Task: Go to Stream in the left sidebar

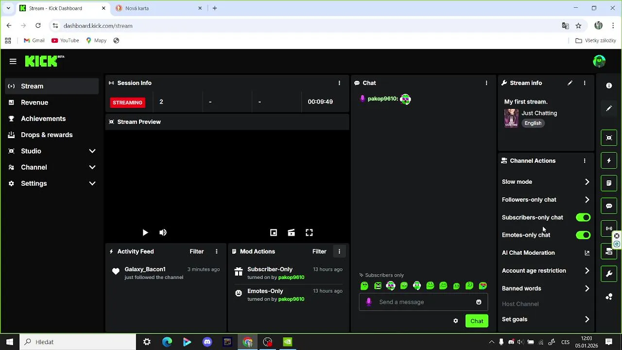Action: pos(52,86)
